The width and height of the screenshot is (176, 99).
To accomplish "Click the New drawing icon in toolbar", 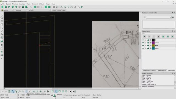I will pyautogui.click(x=2, y=7).
